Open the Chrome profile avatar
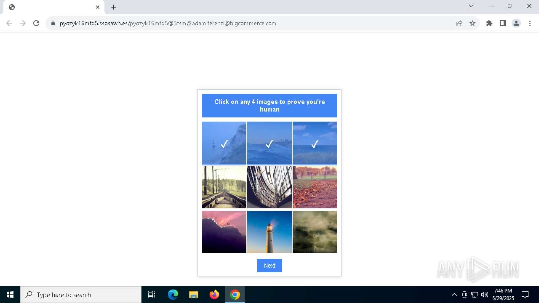Screen dimensions: 539x303 (x=516, y=23)
